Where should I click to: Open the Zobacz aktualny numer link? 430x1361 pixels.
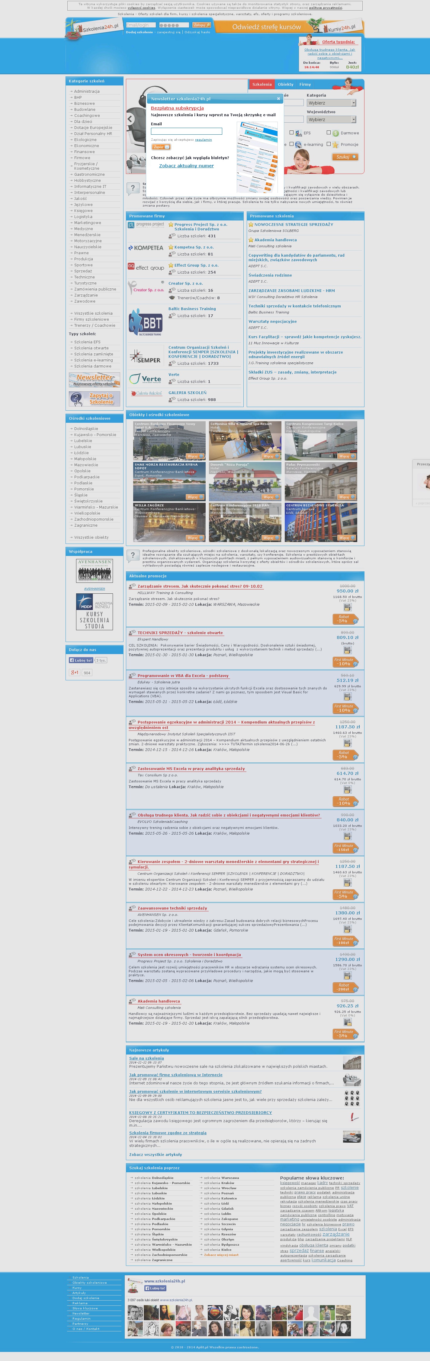pos(187,166)
